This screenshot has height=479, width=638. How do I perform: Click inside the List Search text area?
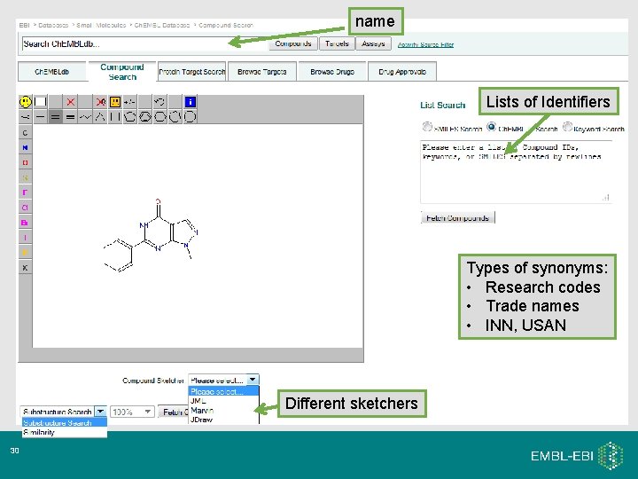point(516,172)
